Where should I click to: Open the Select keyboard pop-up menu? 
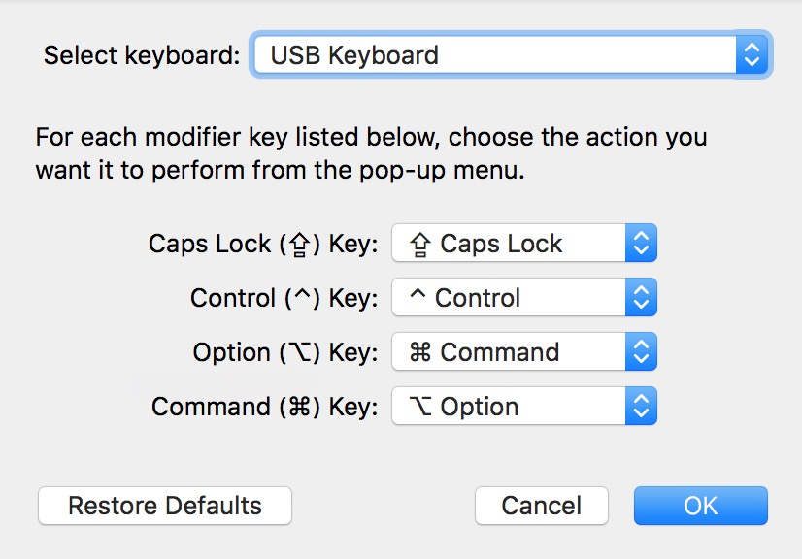(505, 55)
